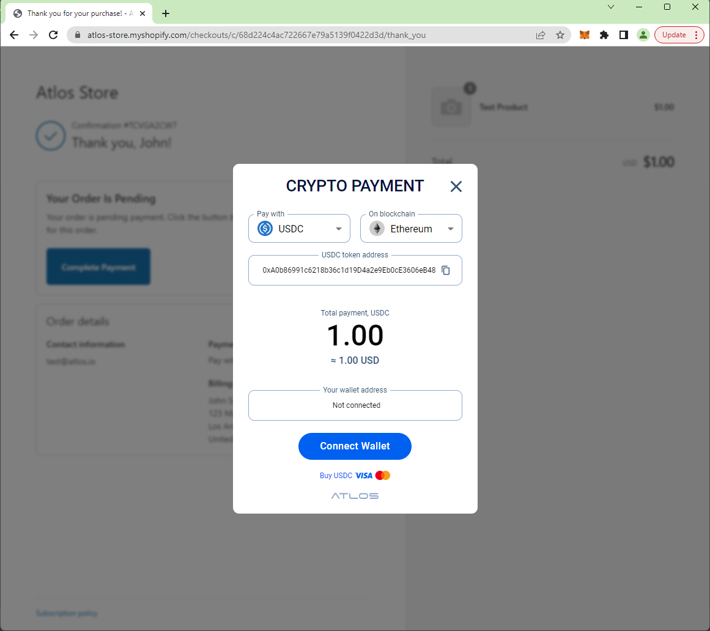Toggle the browser side panel

(624, 35)
